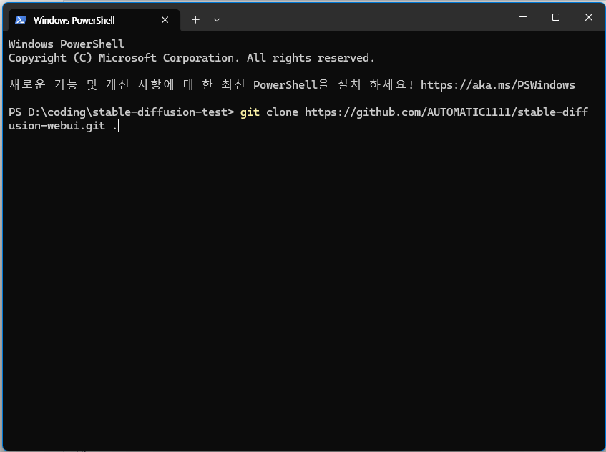Viewport: 606px width, 452px height.
Task: Click the yellow 'git' command word
Action: coord(250,112)
